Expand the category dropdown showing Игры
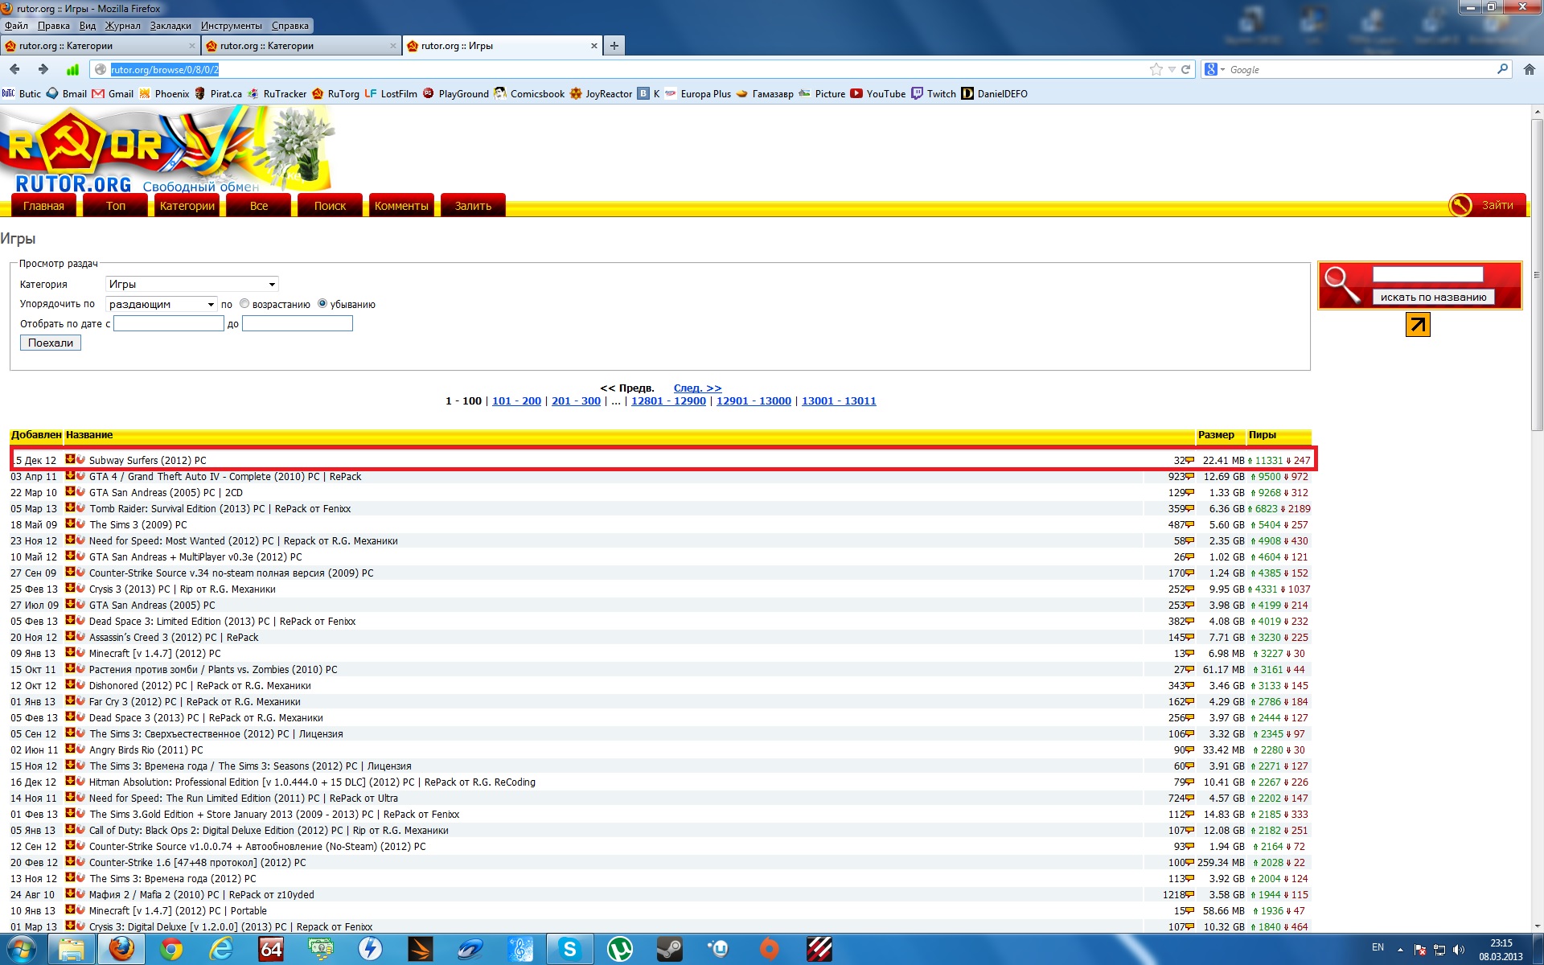Image resolution: width=1544 pixels, height=965 pixels. coord(192,284)
